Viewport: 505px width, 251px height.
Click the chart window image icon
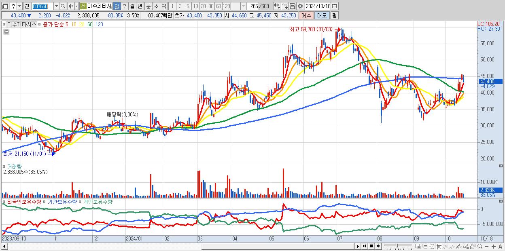[473, 247]
